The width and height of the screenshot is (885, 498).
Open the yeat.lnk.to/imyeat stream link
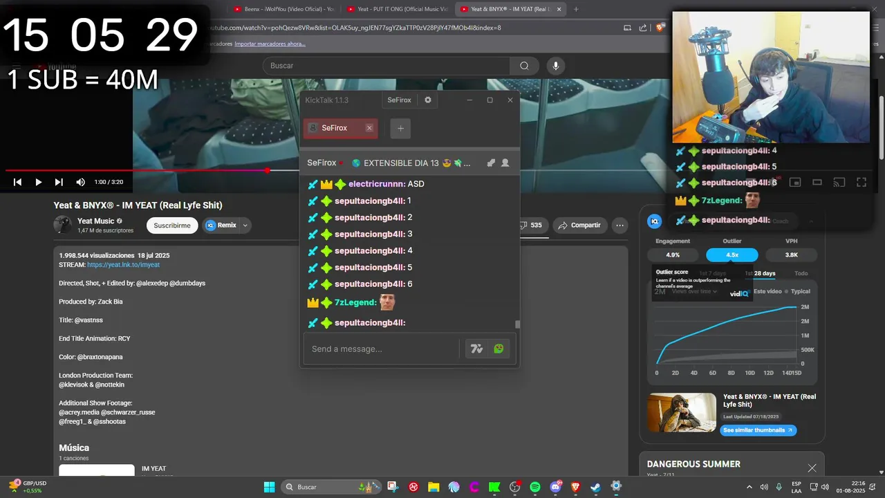pyautogui.click(x=123, y=264)
